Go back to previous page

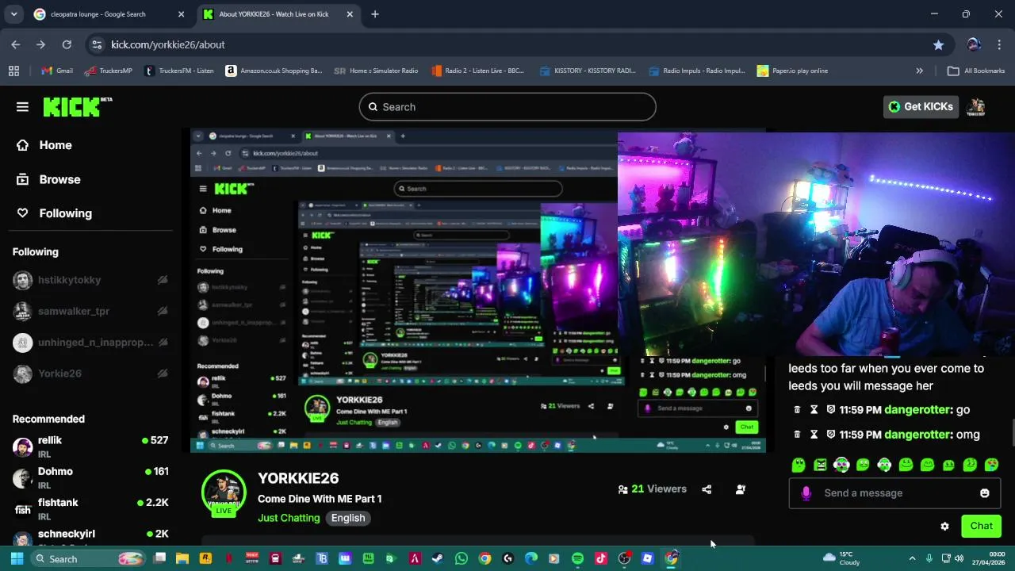[x=16, y=44]
